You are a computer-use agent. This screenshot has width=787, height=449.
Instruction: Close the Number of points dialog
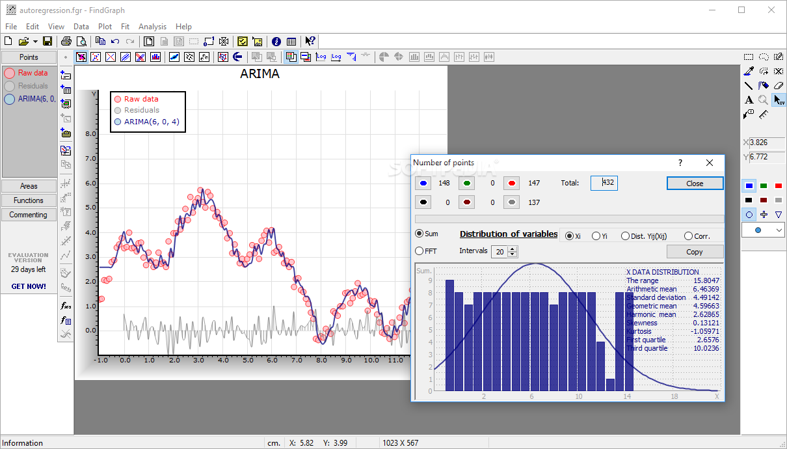pyautogui.click(x=695, y=184)
